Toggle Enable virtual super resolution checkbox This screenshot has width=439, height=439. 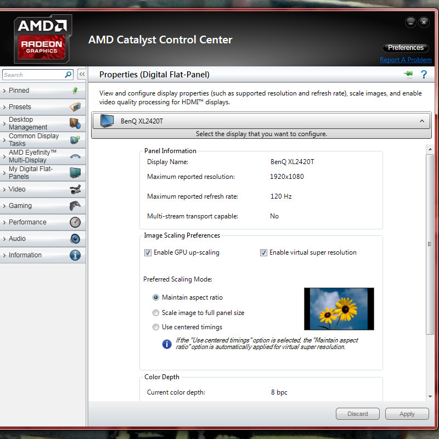263,252
